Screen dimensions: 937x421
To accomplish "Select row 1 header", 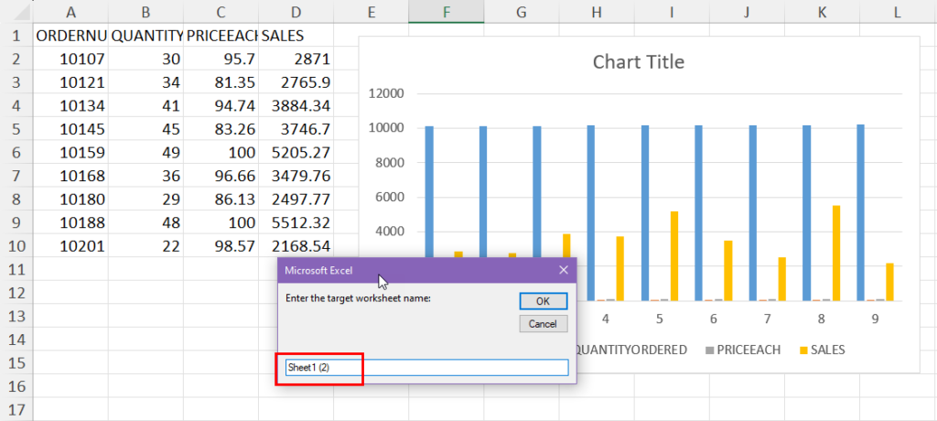I will pos(16,36).
